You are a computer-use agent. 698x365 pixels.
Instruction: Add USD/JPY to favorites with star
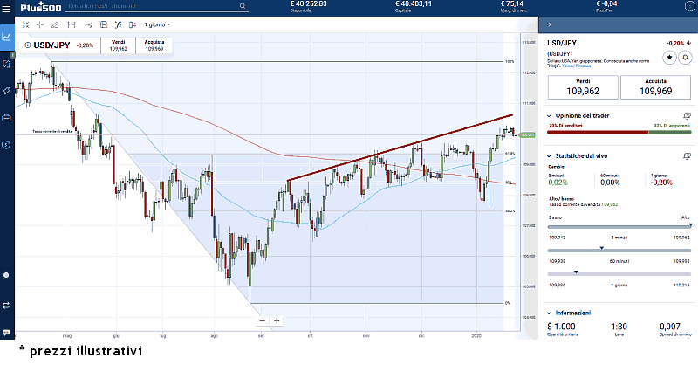pyautogui.click(x=669, y=57)
